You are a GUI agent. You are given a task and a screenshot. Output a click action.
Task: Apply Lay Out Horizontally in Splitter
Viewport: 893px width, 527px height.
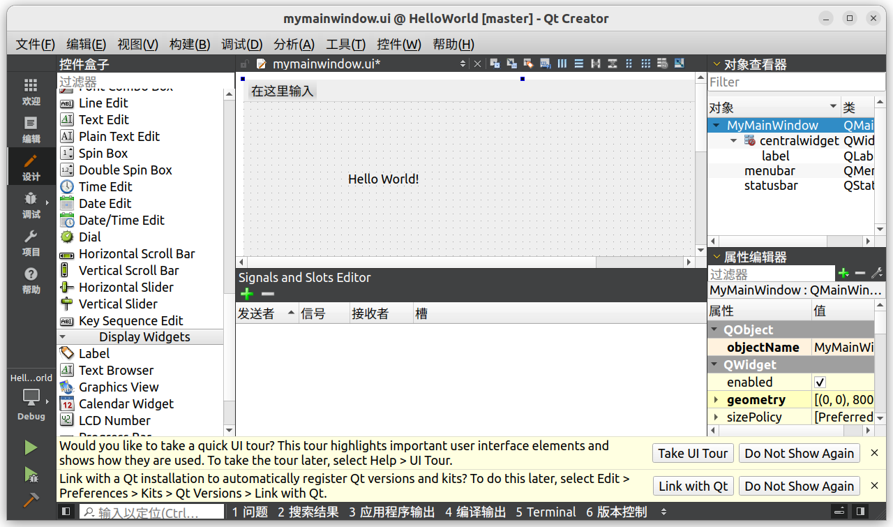coord(595,64)
